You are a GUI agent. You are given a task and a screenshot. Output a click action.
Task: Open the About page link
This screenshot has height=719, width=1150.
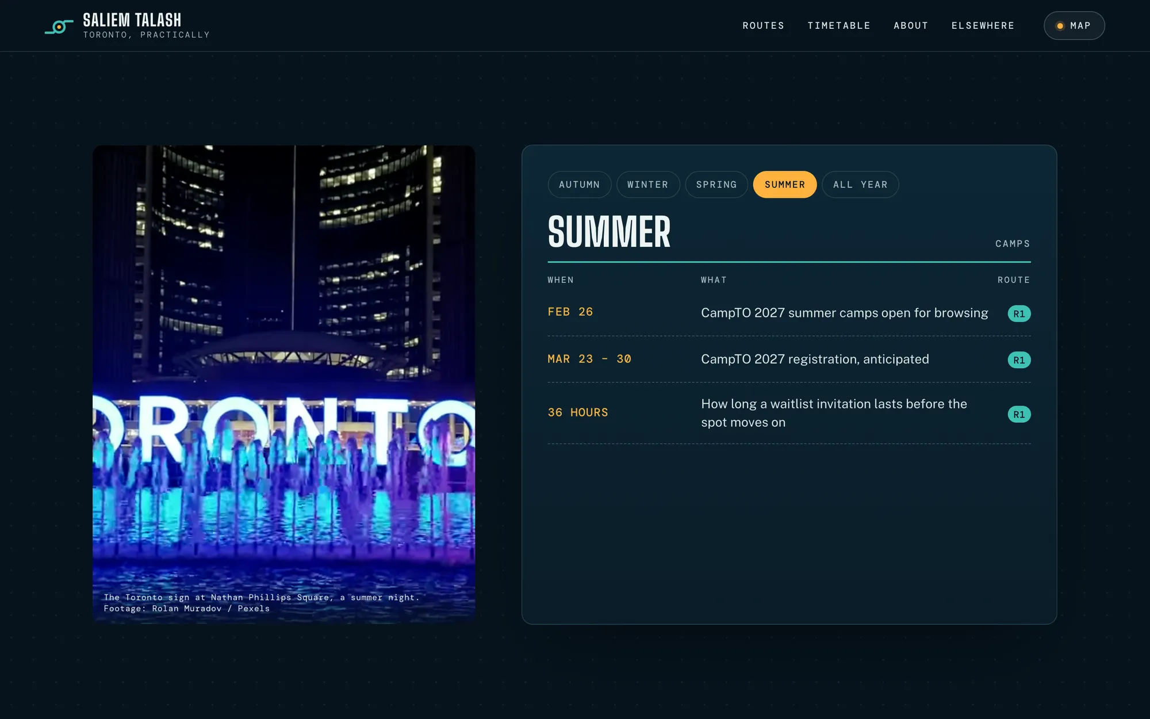[x=911, y=26]
